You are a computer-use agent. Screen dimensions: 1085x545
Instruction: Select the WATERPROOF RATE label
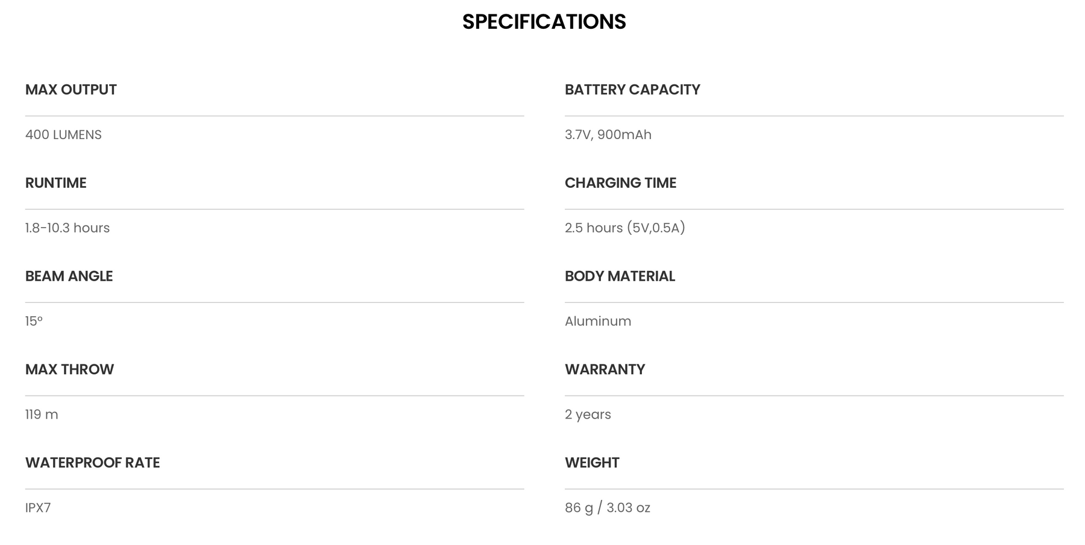[93, 463]
